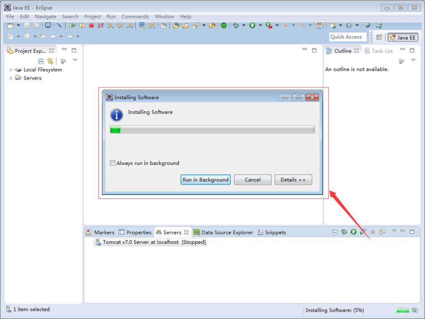Minimize the Project Explorer panel
425x319 pixels.
pyautogui.click(x=64, y=49)
